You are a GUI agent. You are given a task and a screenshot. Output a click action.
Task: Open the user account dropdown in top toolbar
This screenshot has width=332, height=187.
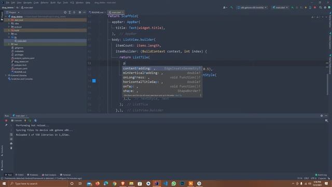(225, 7)
